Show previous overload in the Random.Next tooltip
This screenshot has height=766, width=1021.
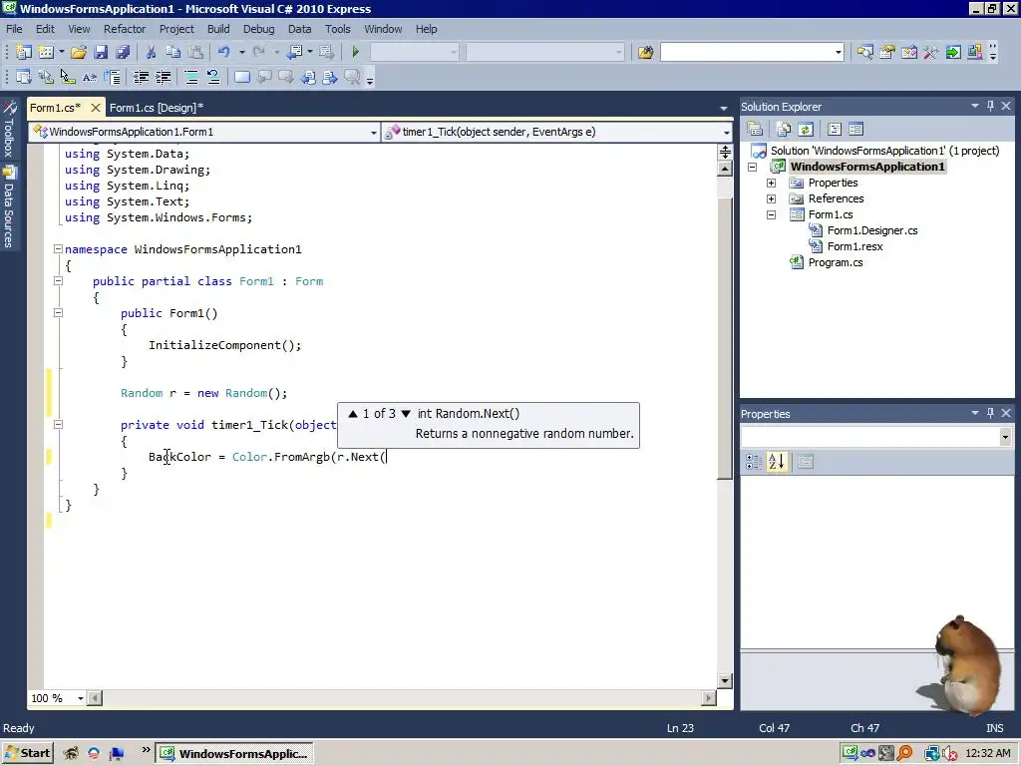point(353,414)
